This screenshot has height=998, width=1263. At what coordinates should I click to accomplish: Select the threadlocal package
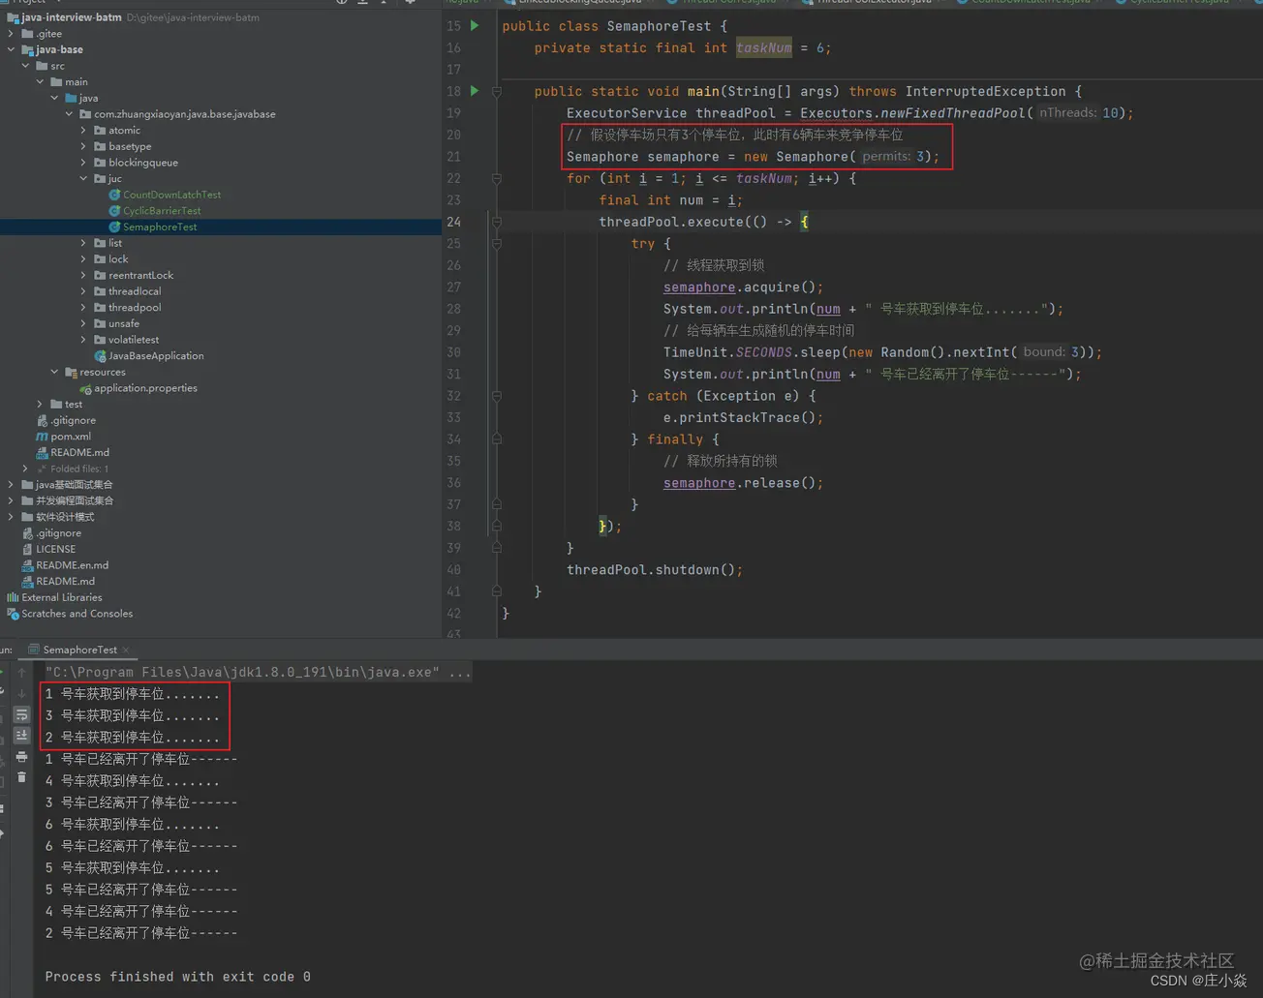tap(135, 291)
